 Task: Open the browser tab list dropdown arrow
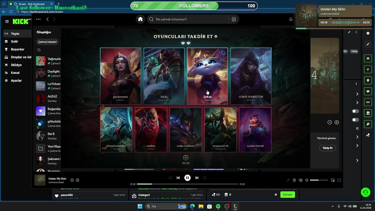[x=4, y=4]
